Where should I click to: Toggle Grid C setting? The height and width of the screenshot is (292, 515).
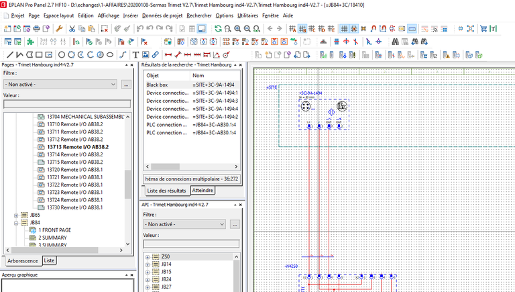312,29
